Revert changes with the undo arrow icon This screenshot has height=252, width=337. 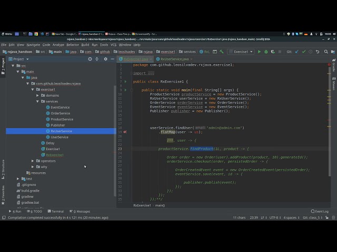(x=318, y=51)
